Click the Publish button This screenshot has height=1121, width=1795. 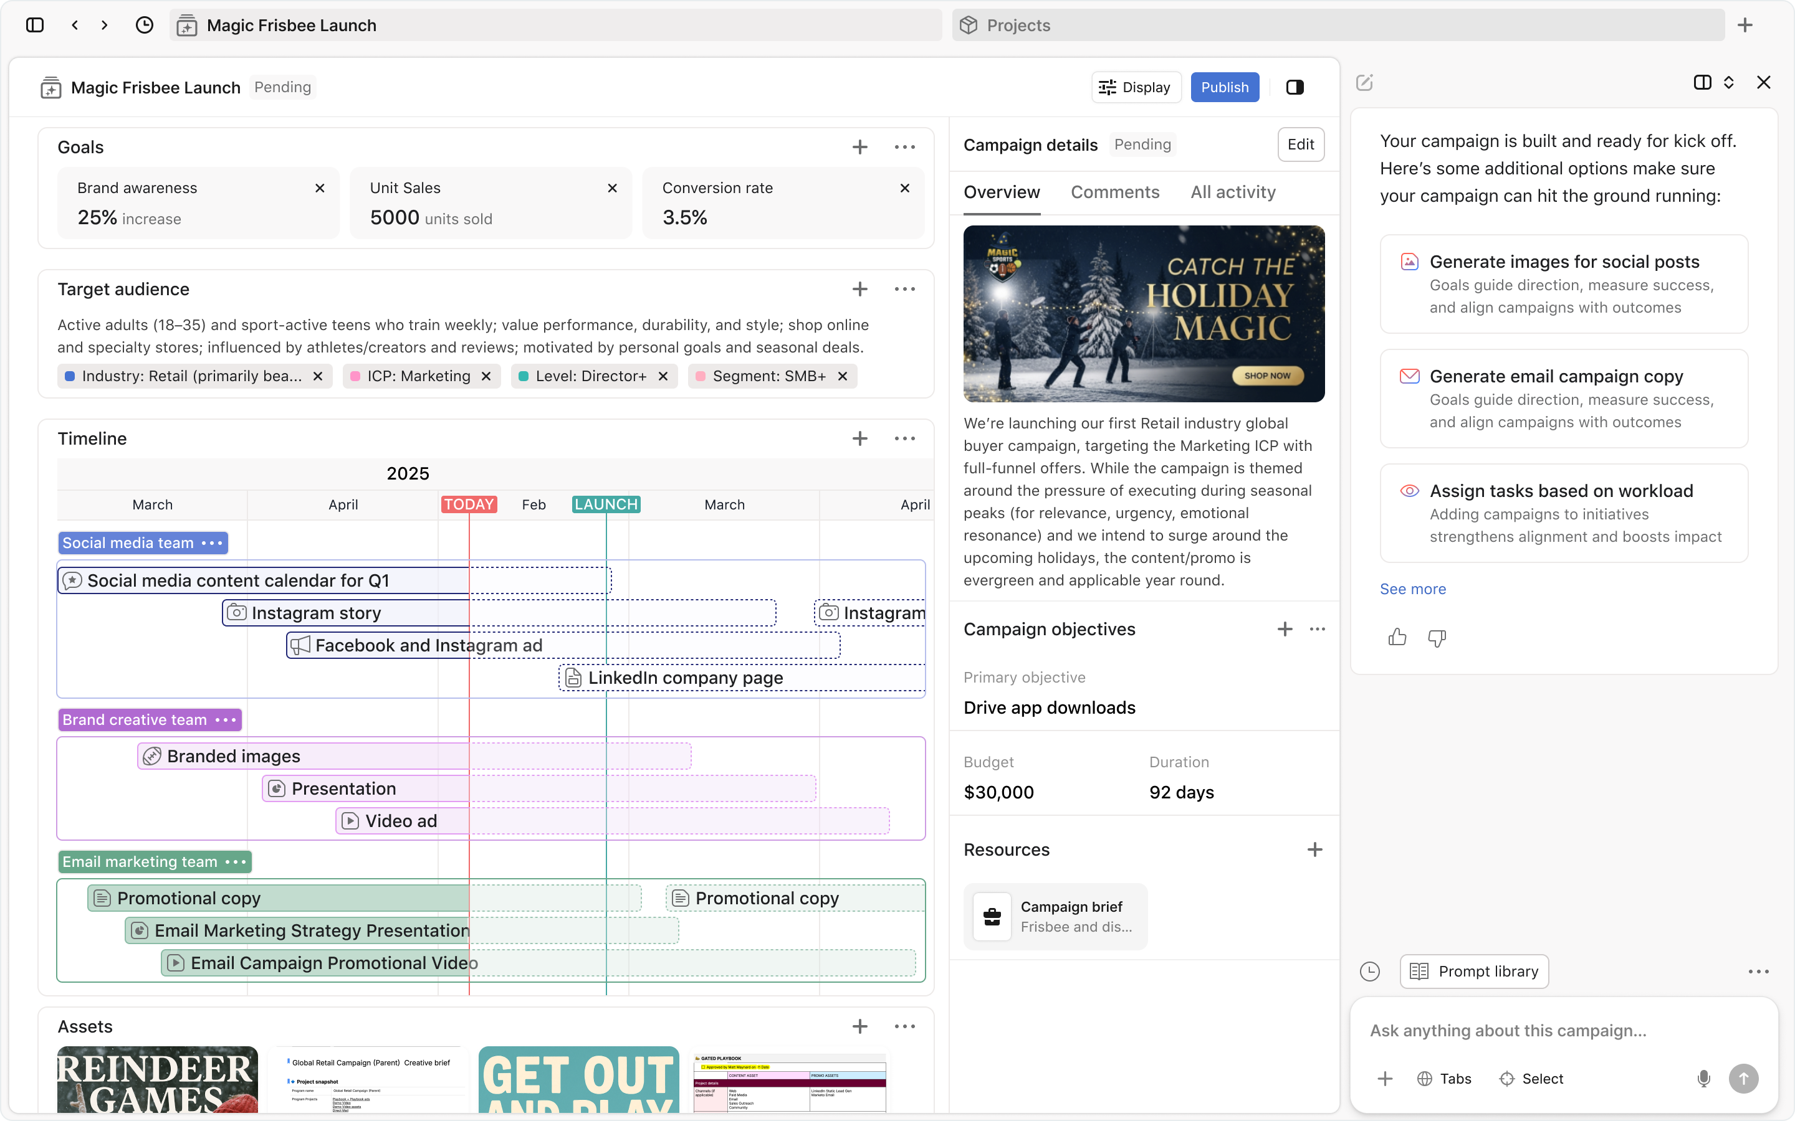(1225, 87)
